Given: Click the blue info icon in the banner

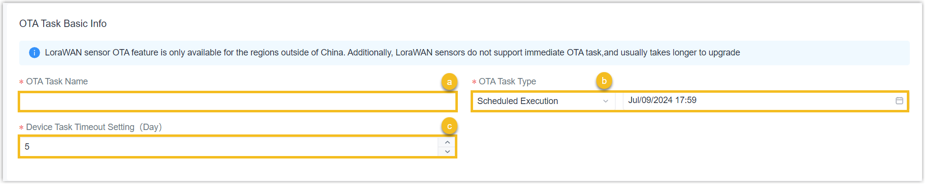Looking at the screenshot, I should [x=34, y=53].
